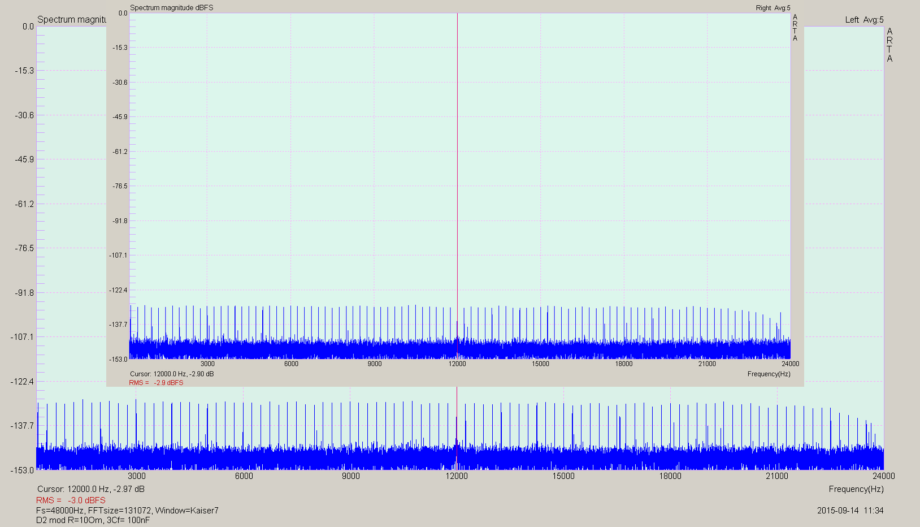
Task: Click the '-30.6' y-axis label of the Right graph
Action: (x=120, y=83)
